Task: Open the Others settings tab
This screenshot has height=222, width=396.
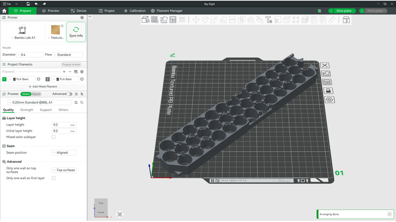Action: coord(63,110)
